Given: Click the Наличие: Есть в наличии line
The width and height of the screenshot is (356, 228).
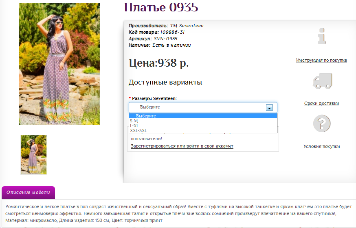Looking at the screenshot, I should pyautogui.click(x=160, y=46).
